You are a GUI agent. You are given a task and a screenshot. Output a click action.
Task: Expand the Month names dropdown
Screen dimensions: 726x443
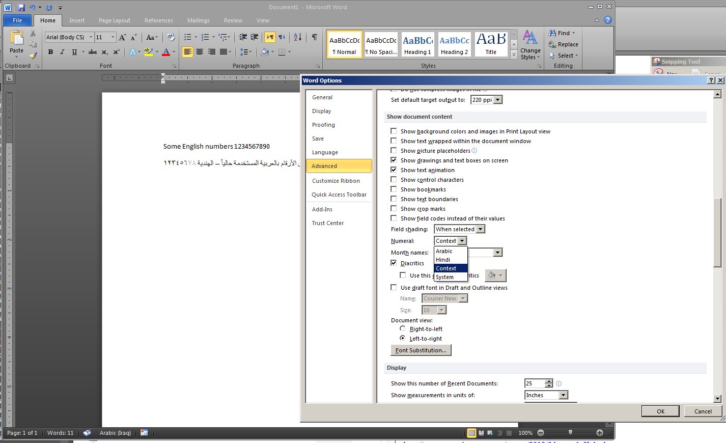497,253
